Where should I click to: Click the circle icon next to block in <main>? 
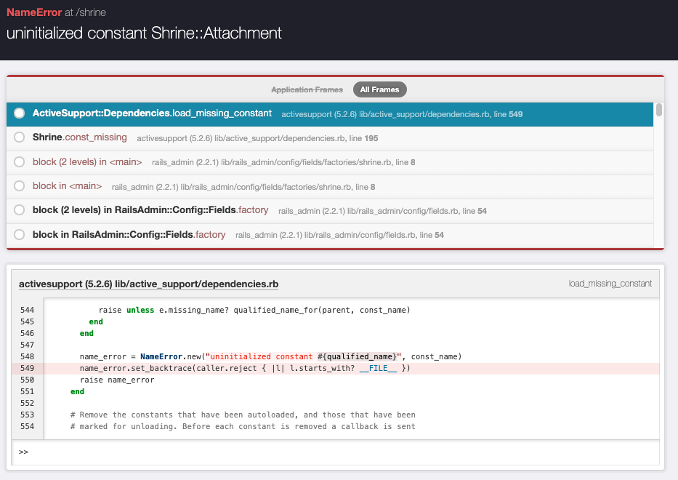19,185
